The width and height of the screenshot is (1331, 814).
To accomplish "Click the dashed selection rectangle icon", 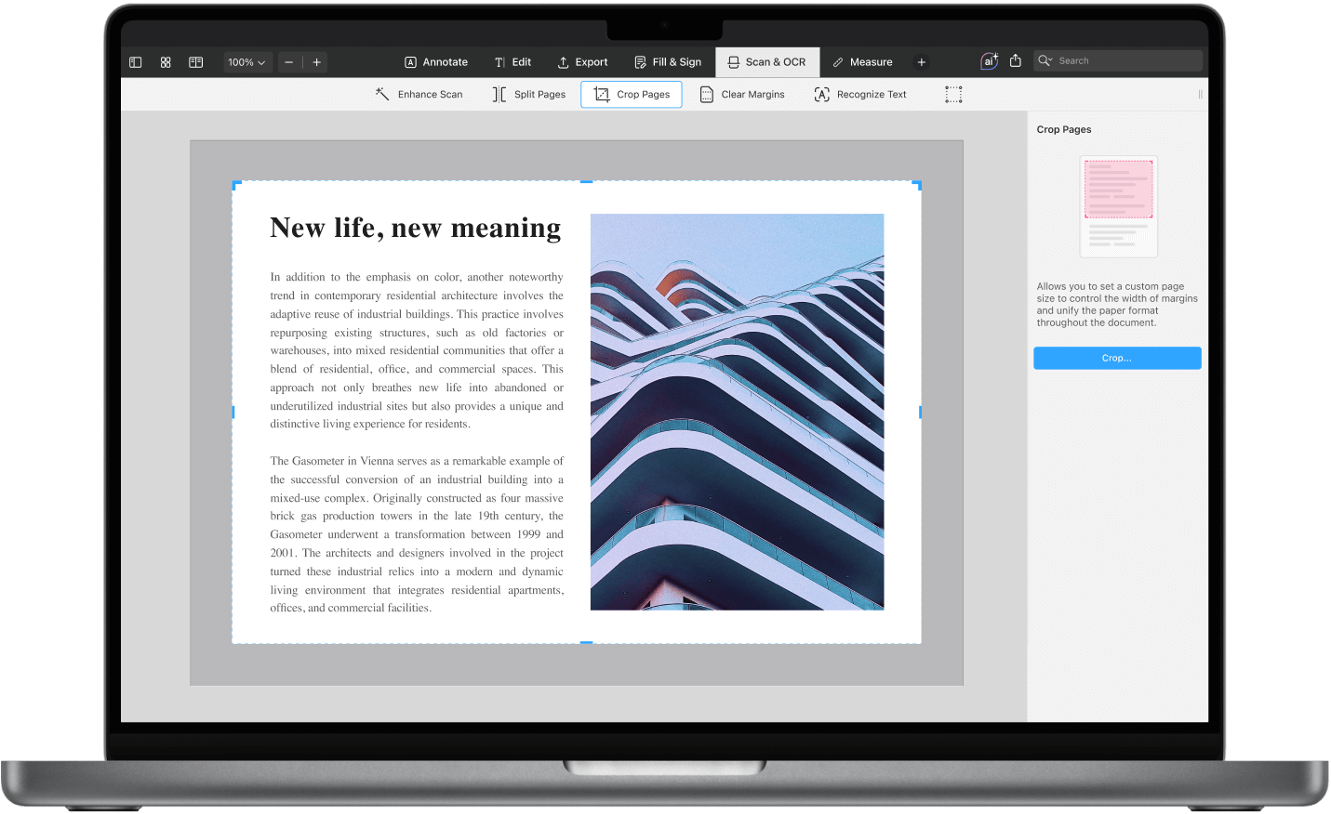I will tap(953, 95).
